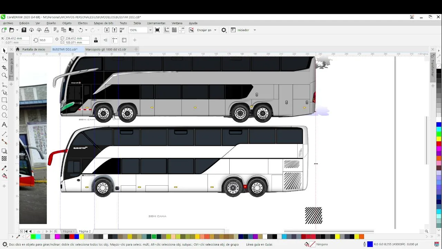Open the zoom level 150% dropdown
The height and width of the screenshot is (249, 442).
150,30
